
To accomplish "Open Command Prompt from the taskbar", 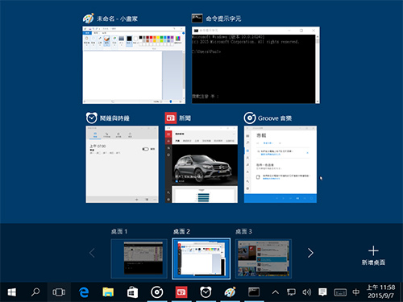I will [254, 292].
